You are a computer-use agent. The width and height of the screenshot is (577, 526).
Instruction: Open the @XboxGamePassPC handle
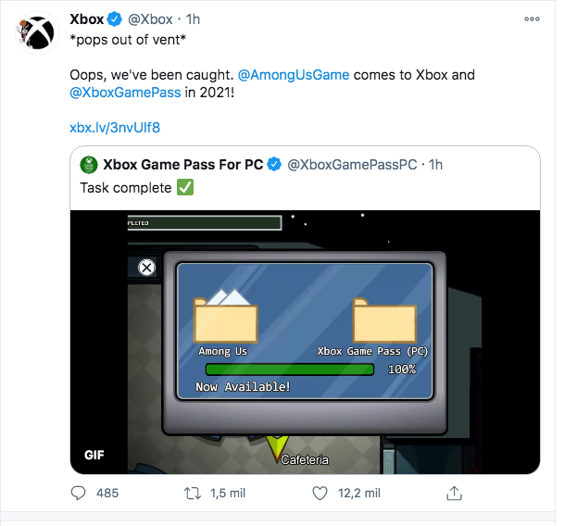pos(352,165)
